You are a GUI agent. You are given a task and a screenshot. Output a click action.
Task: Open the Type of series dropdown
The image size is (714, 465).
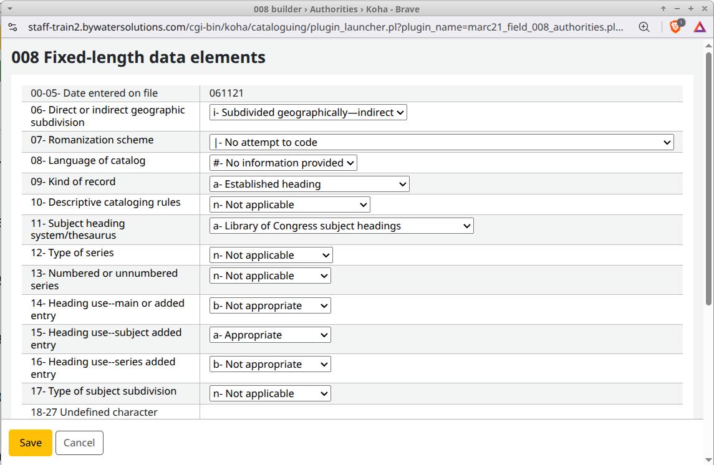271,256
